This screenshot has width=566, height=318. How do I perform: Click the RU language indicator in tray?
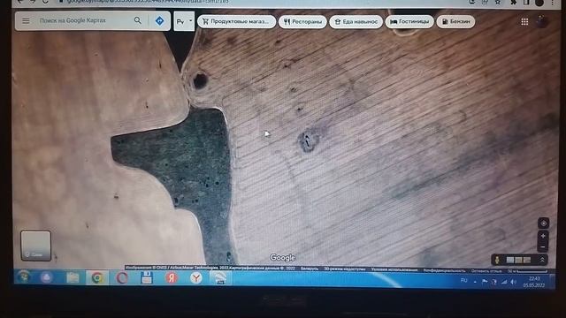tap(463, 281)
